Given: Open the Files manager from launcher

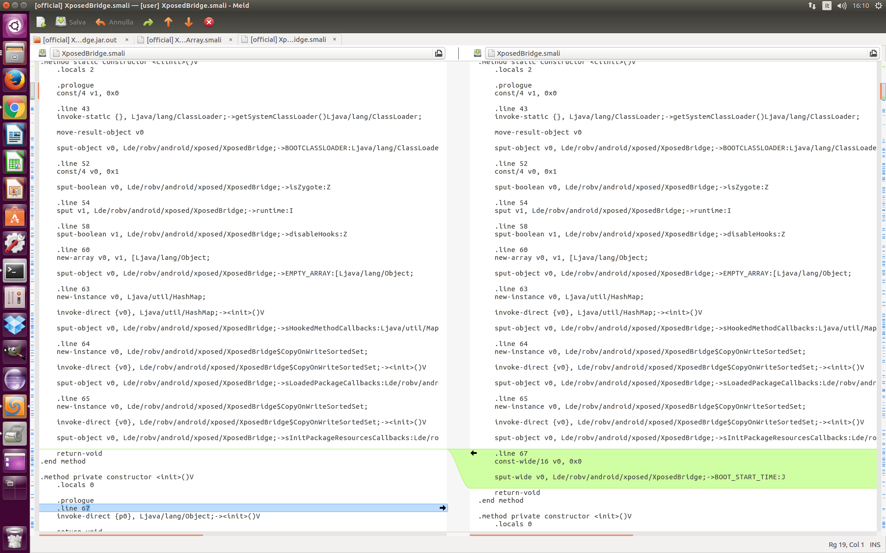Looking at the screenshot, I should coord(15,53).
